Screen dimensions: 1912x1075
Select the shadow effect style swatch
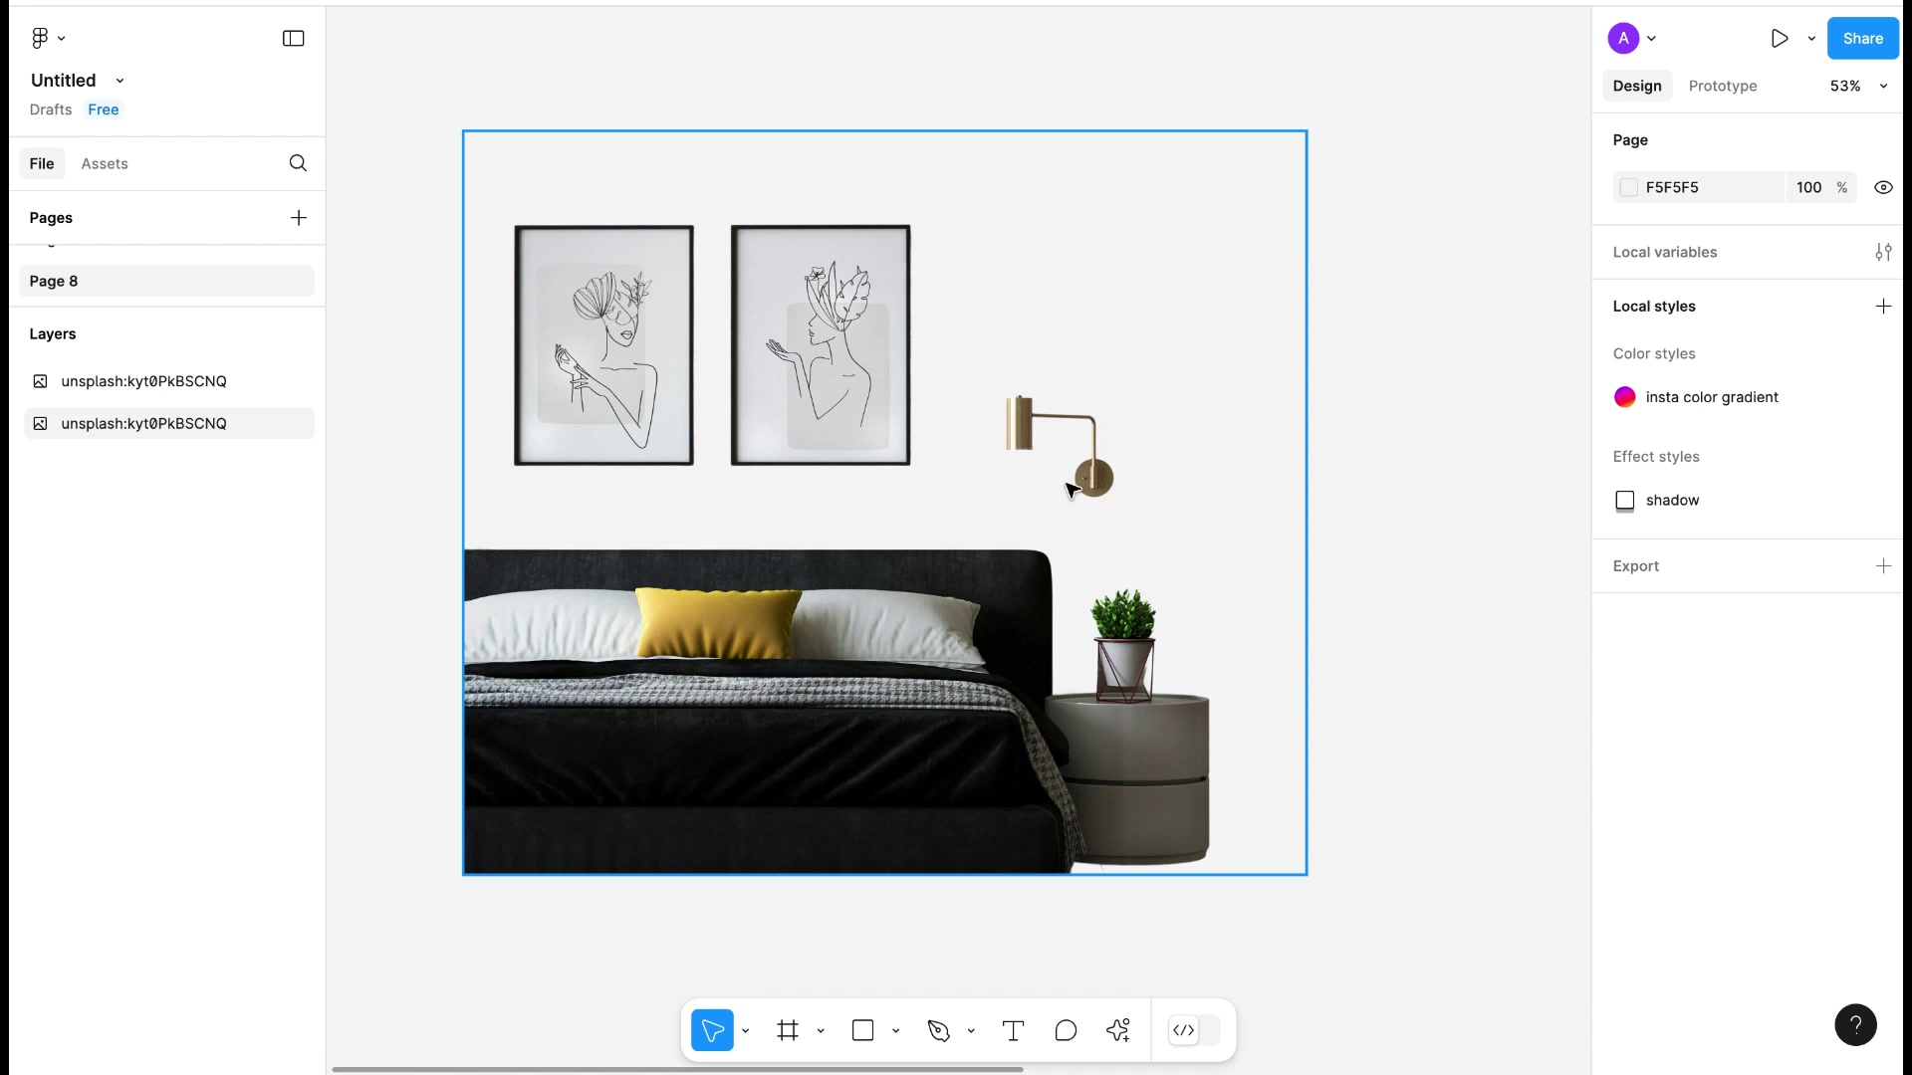click(x=1624, y=501)
